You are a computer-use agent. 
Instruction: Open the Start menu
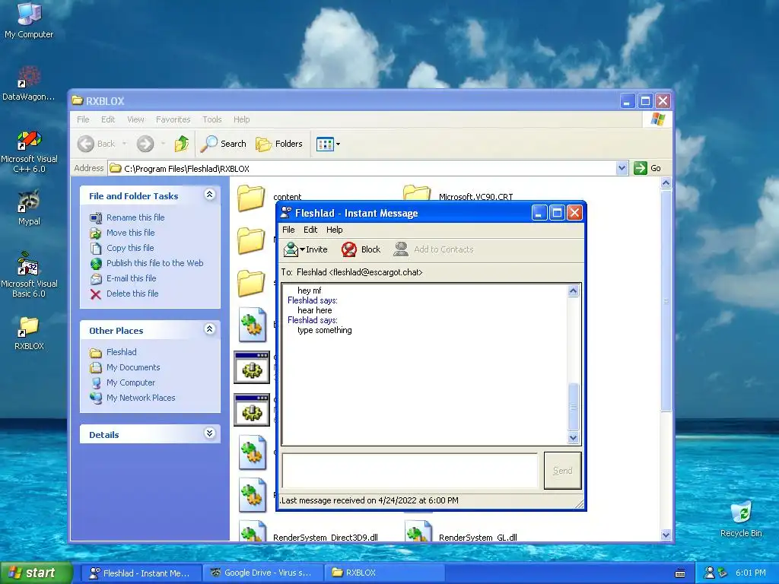[x=37, y=573]
